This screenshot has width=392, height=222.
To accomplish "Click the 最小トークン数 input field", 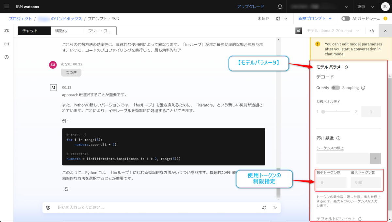I will 331,183.
